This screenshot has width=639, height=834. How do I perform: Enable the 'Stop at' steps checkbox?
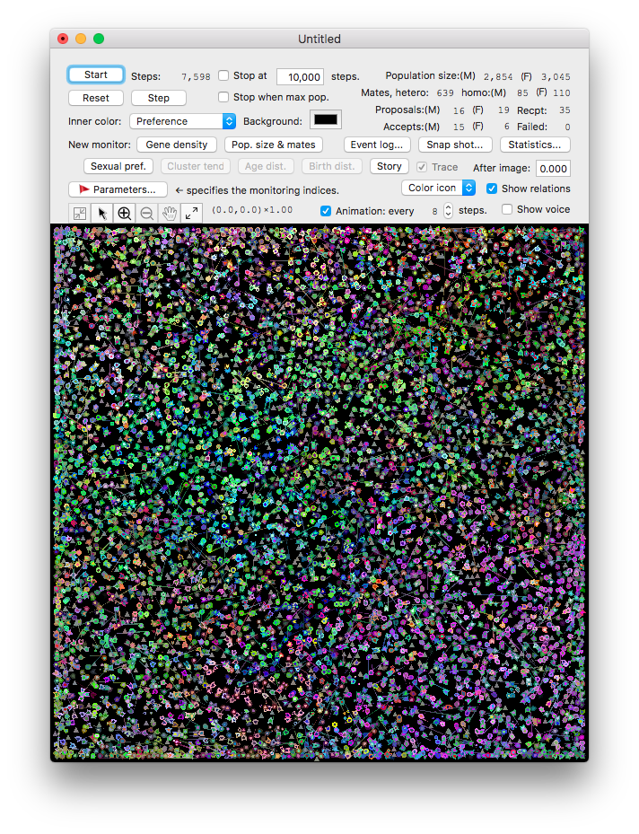tap(224, 76)
